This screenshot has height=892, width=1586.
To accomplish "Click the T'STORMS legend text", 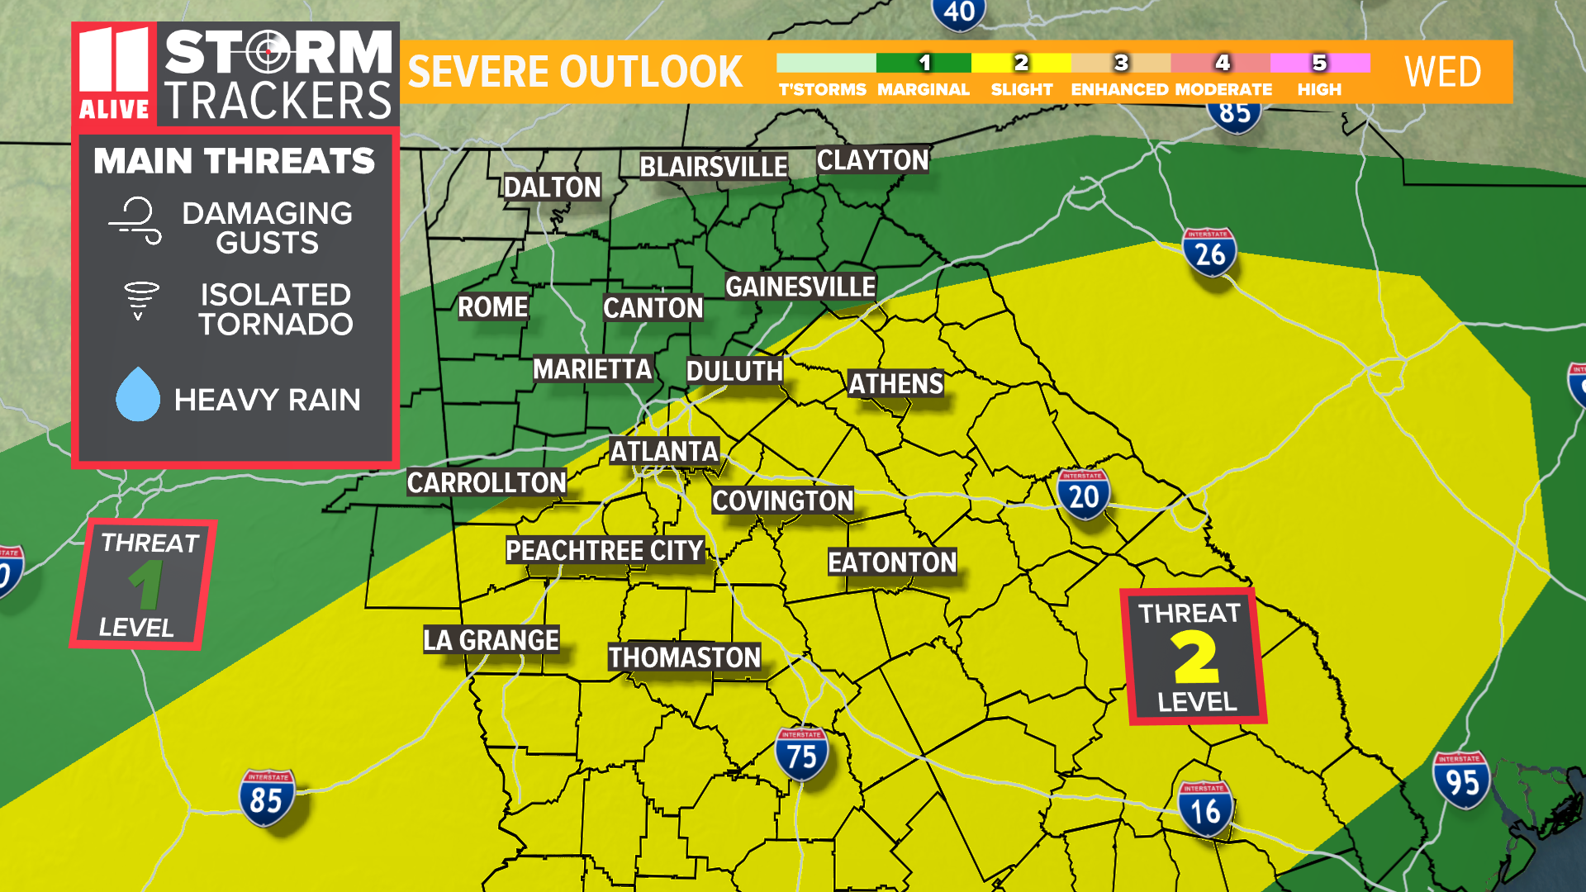I will click(823, 89).
